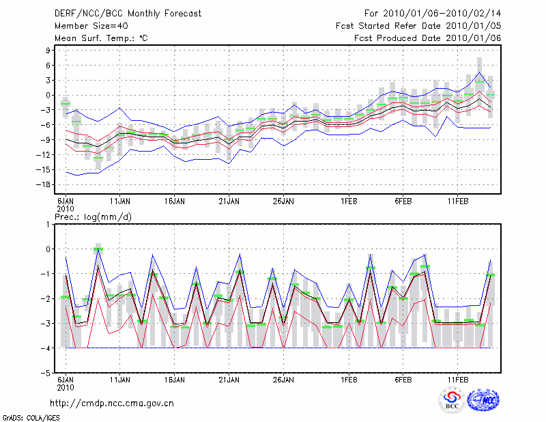Open the cmdp.ncc.cma.gov.cn URL link

tap(112, 403)
